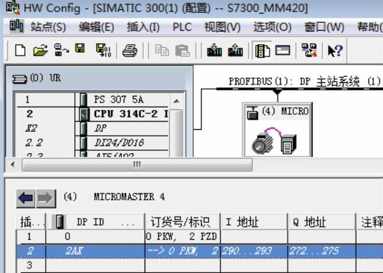Select the DI24/DO16 submodule row
Viewport: 383px width, 273px height.
(x=93, y=143)
